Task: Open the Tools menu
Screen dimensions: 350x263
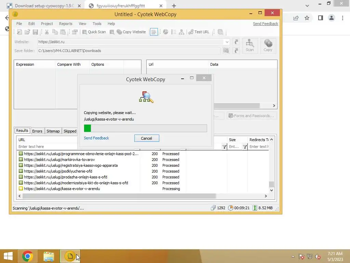Action: point(97,24)
